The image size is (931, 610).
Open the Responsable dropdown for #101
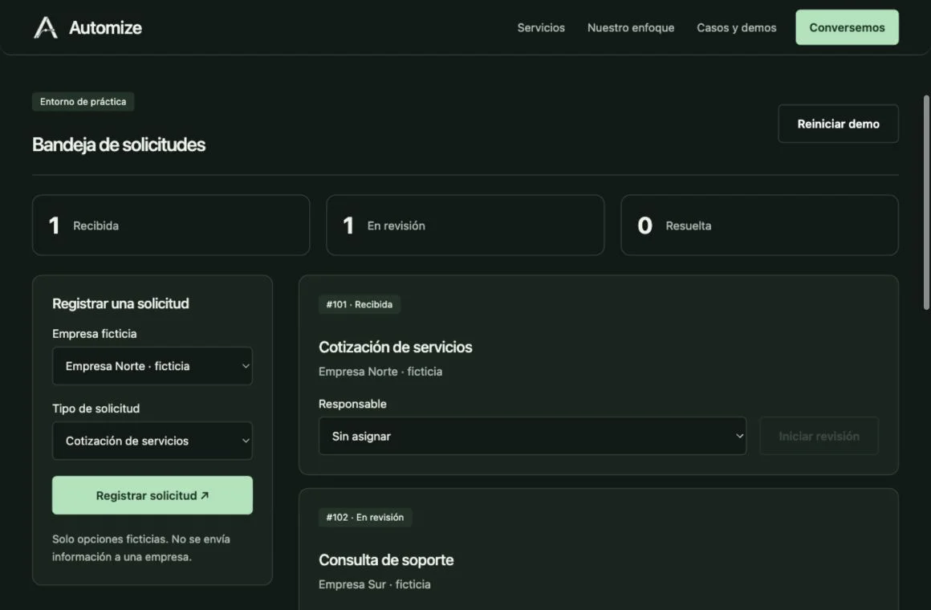pyautogui.click(x=532, y=436)
